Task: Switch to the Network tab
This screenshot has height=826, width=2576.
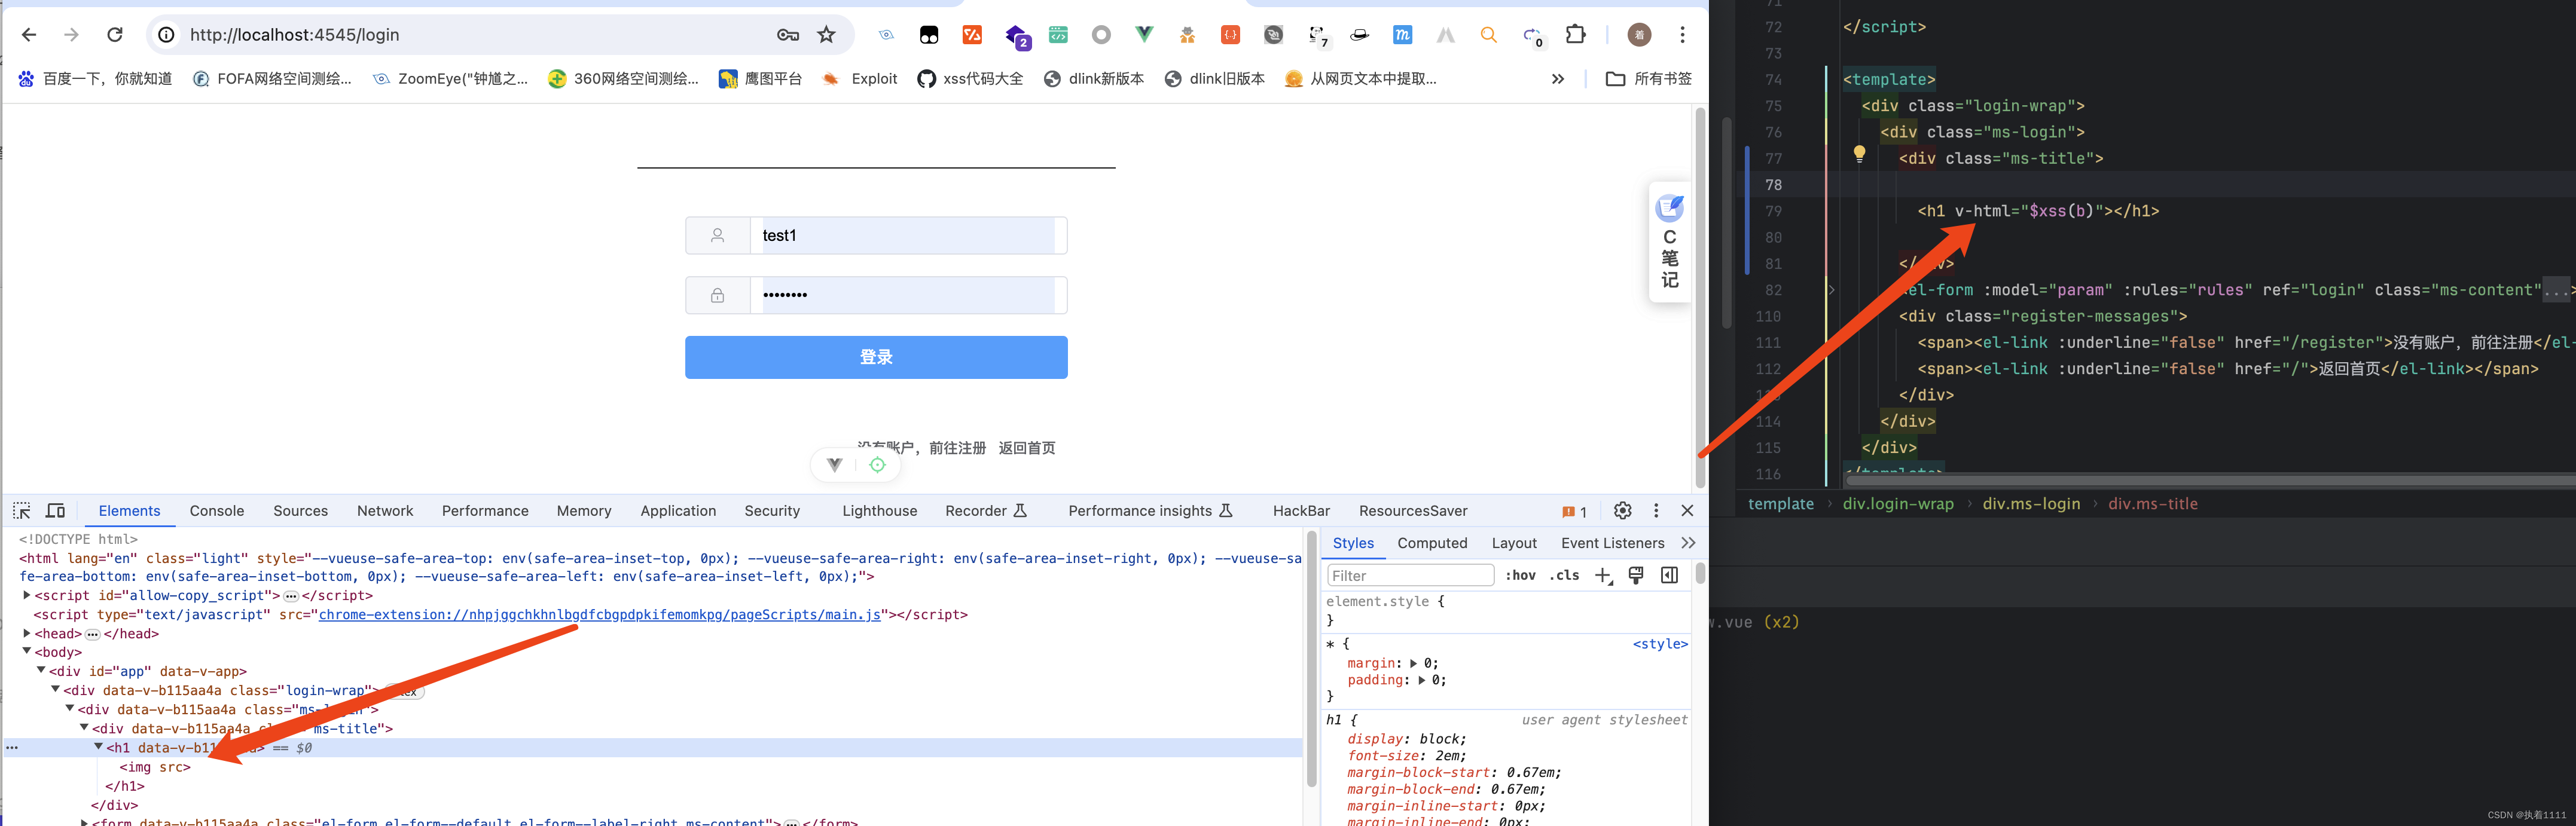Action: click(385, 511)
